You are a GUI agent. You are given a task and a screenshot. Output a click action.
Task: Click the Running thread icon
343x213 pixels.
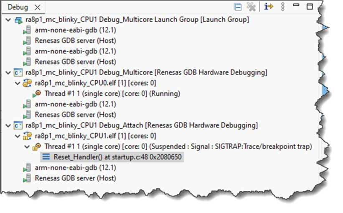(x=37, y=94)
